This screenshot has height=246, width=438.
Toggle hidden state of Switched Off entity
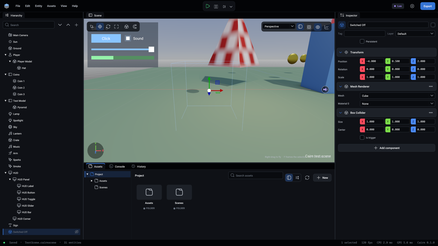coord(77,232)
